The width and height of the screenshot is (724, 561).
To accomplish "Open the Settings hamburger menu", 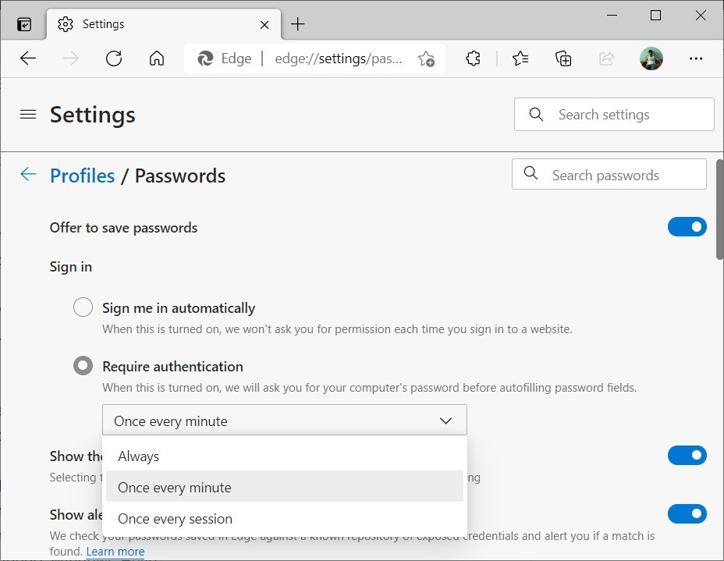I will point(28,115).
